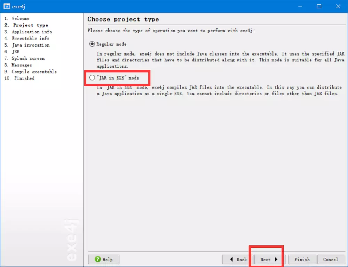This screenshot has width=348, height=267.
Task: Open the Application info step
Action: [x=32, y=32]
